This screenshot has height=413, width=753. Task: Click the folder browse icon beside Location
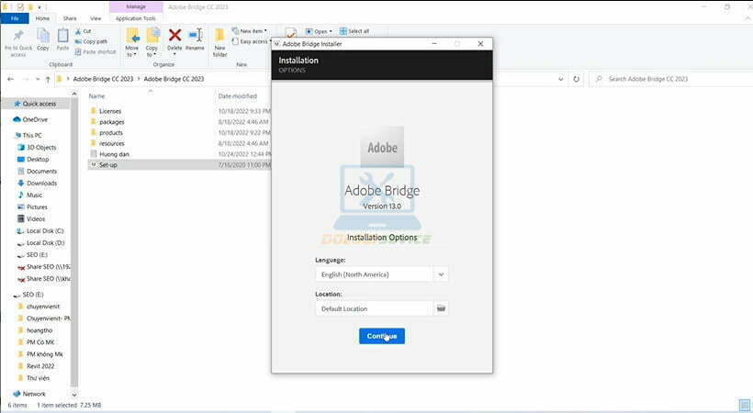pos(441,308)
